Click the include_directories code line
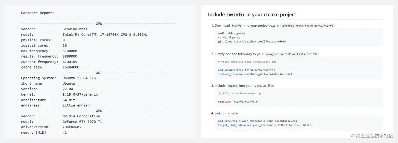398x143 pixels. point(255,74)
